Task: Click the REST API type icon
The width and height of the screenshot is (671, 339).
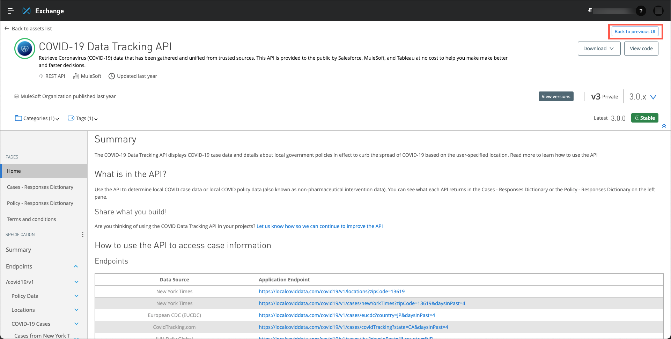Action: [x=41, y=76]
